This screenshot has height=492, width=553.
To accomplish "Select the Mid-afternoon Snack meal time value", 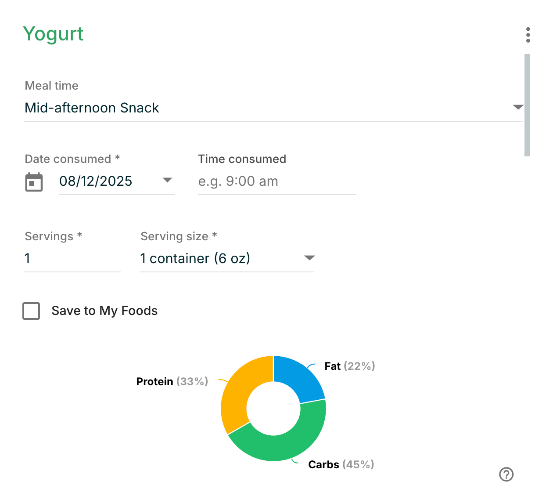I will pyautogui.click(x=92, y=108).
